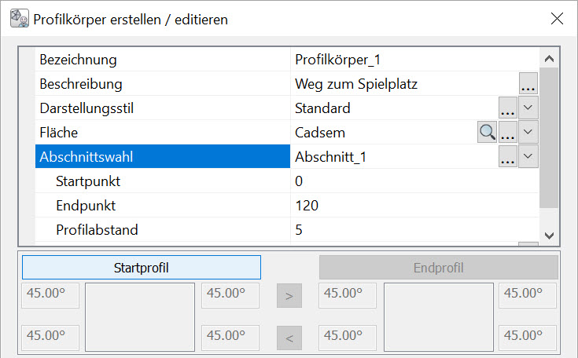Click the magnifier icon in Fläche row
Screen dimensions: 578x358
click(x=488, y=133)
